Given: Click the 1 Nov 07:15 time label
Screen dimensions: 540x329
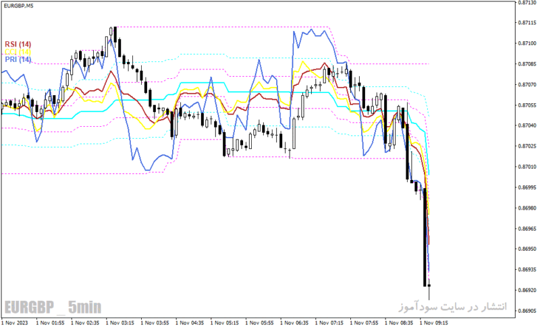Looking at the screenshot, I should (x=329, y=323).
